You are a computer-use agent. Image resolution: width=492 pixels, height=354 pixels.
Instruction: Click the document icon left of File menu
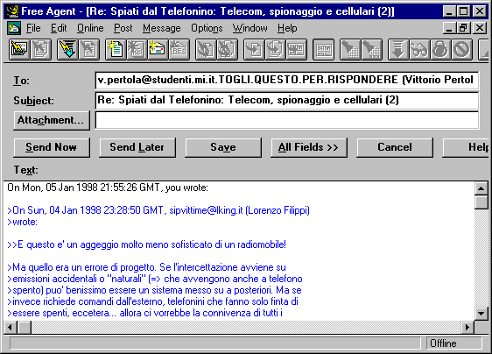tap(14, 28)
